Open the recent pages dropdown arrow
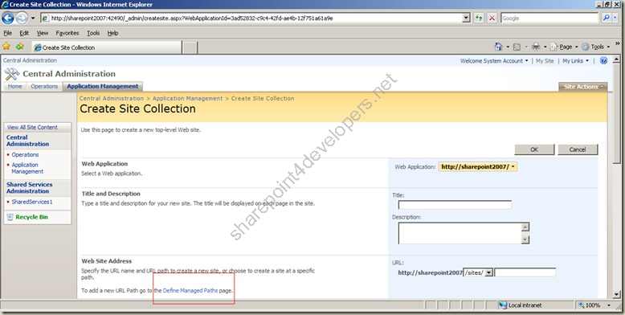The width and height of the screenshot is (625, 315). pos(33,18)
